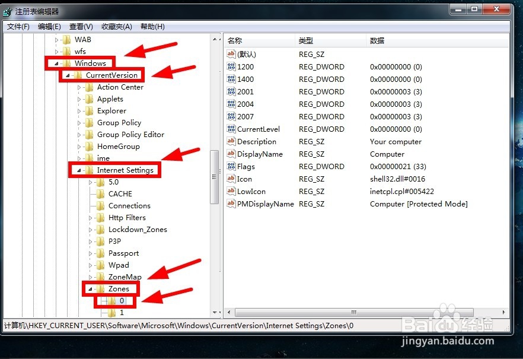Click the Flags DWORD icon
Screen dimensions: 523x359
231,166
